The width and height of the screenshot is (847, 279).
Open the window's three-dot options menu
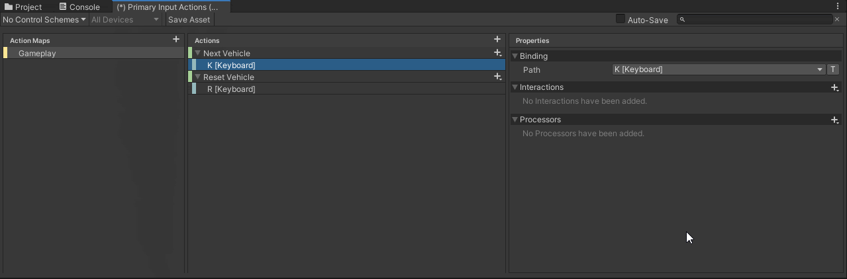(838, 6)
